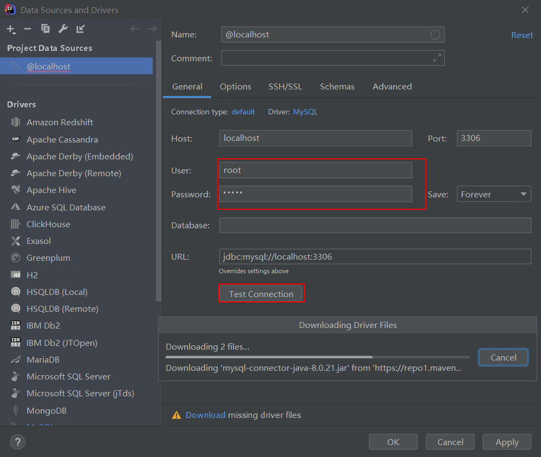541x457 pixels.
Task: Click the Add data source plus icon
Action: [x=11, y=29]
